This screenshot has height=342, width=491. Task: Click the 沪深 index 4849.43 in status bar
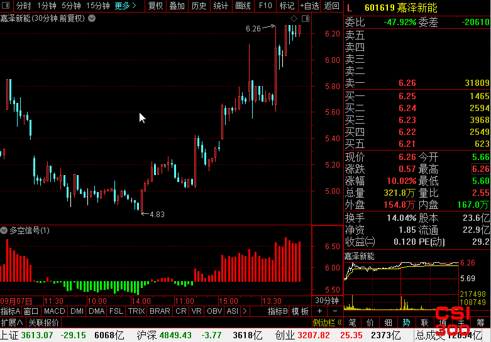point(175,336)
